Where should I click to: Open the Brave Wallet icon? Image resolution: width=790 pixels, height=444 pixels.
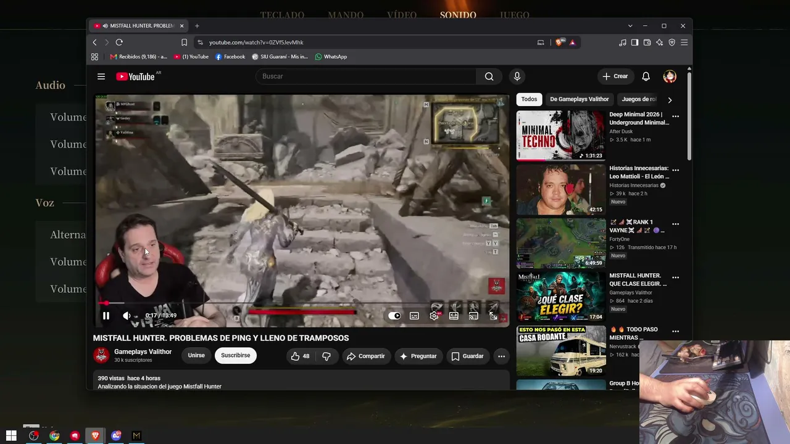[x=647, y=43]
